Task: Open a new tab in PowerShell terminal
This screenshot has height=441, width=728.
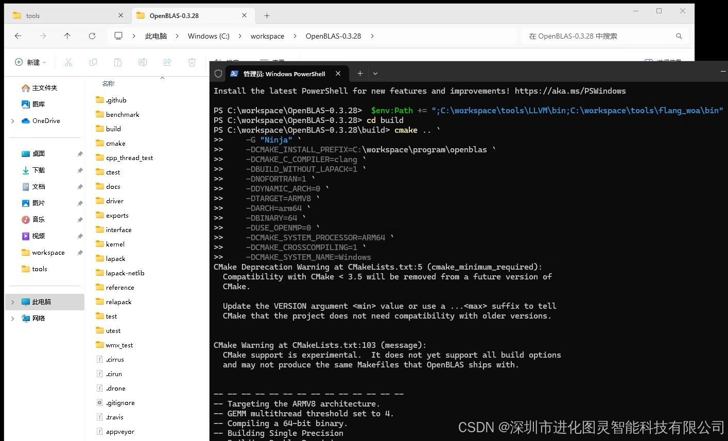Action: point(360,74)
